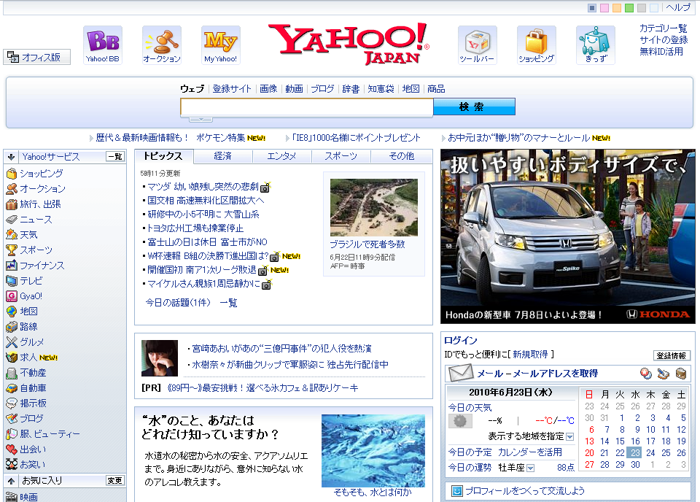Click the mail envelope icon
Image resolution: width=700 pixels, height=502 pixels.
[460, 374]
